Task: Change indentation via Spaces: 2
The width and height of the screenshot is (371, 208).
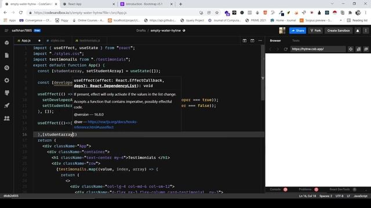Action: coord(326,196)
